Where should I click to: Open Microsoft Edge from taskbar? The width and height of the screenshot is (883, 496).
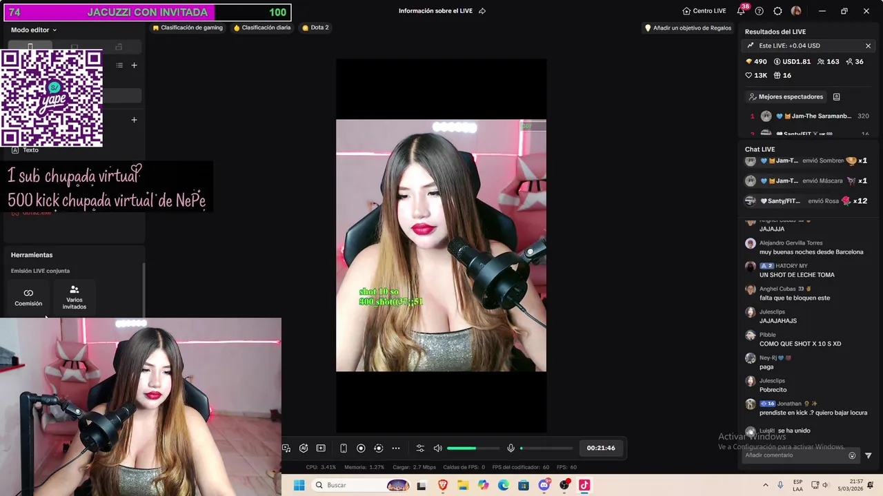point(504,485)
